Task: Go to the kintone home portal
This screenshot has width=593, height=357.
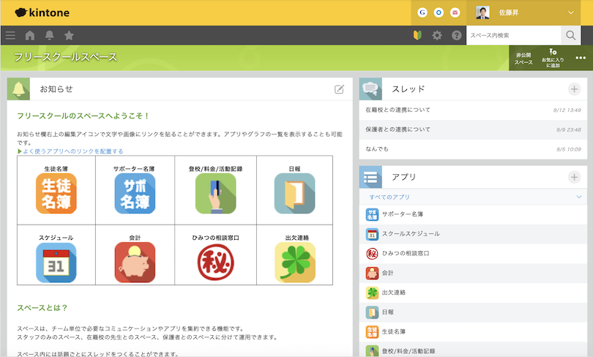Action: coord(30,35)
